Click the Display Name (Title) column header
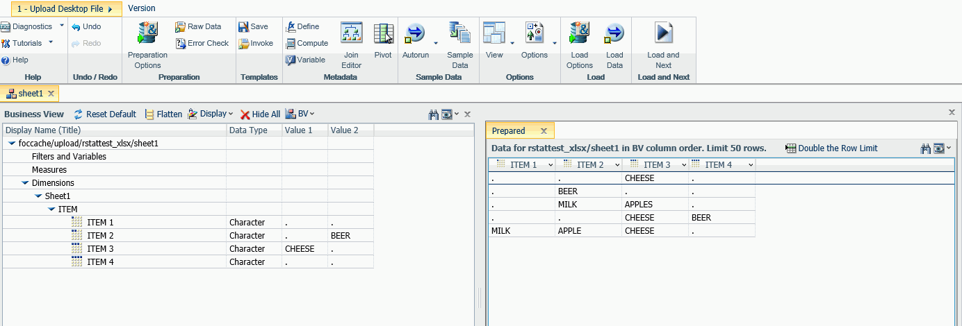This screenshot has height=326, width=962. tap(115, 130)
